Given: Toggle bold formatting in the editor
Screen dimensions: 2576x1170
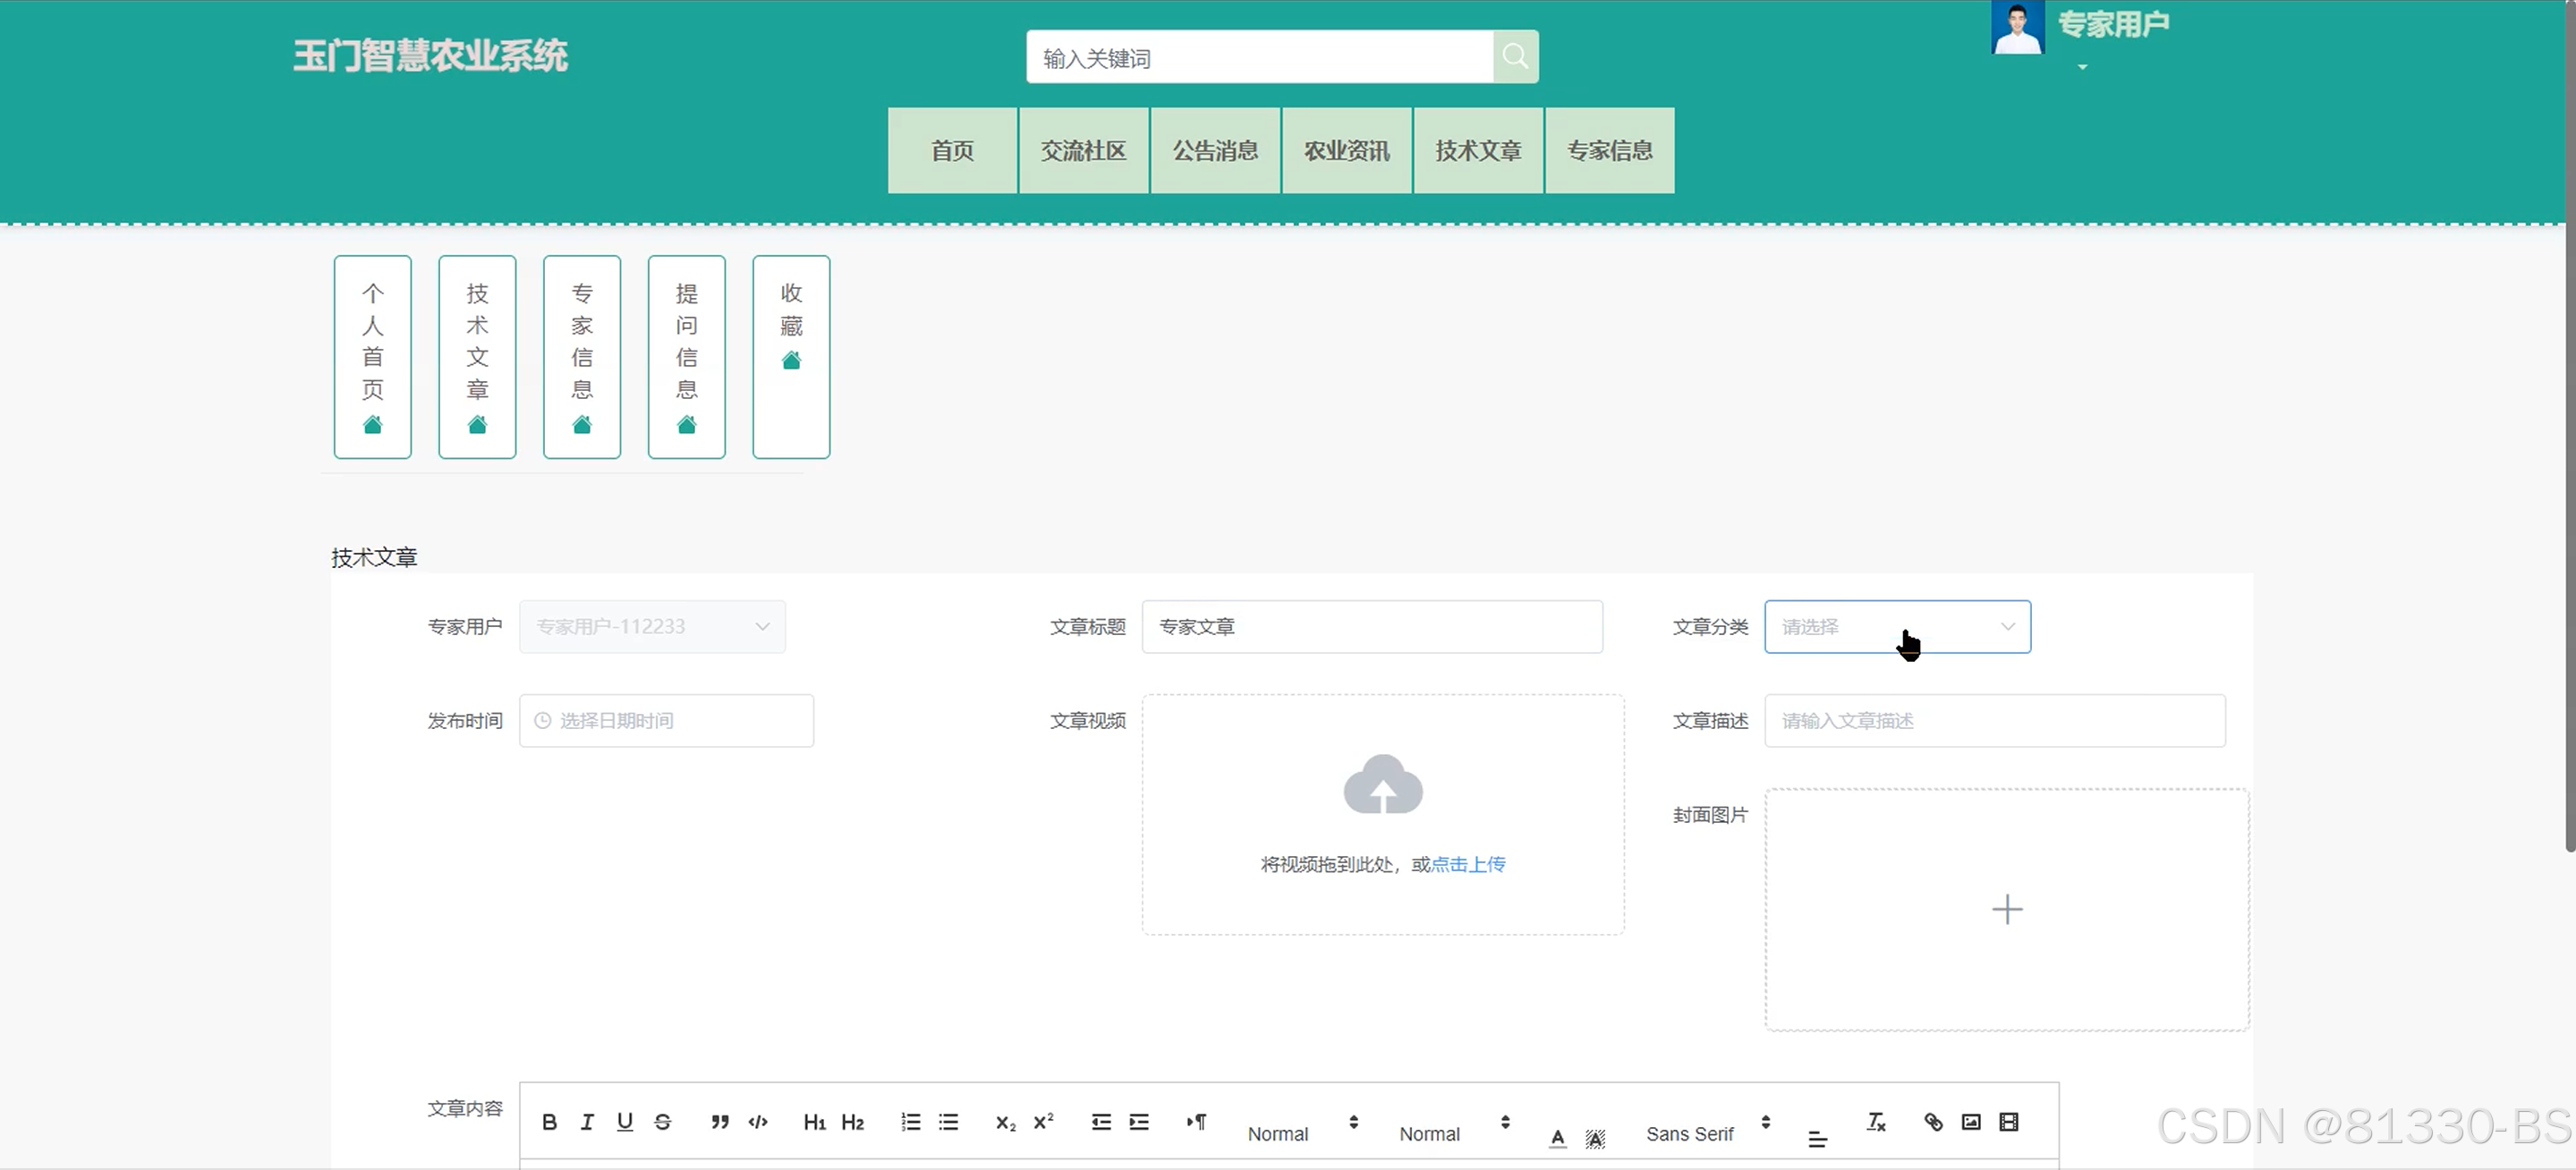Looking at the screenshot, I should [549, 1122].
